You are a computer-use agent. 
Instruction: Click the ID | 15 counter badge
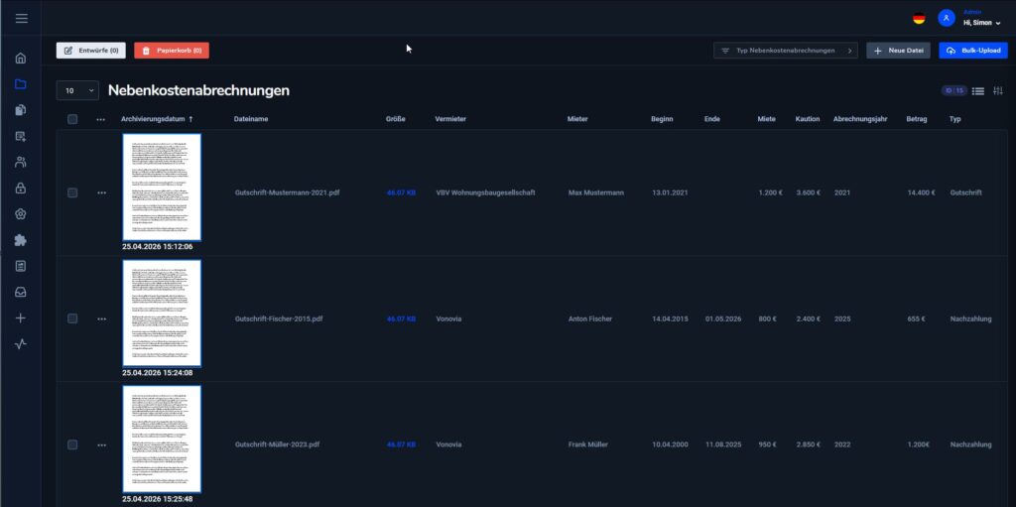pyautogui.click(x=953, y=90)
